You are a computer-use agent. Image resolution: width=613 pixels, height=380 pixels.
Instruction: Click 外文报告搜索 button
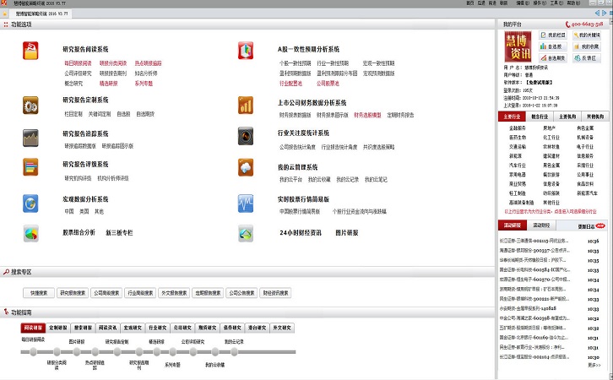pyautogui.click(x=174, y=293)
